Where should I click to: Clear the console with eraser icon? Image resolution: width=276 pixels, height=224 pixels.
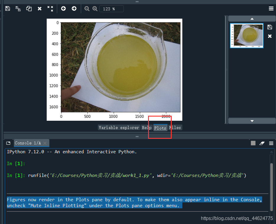(x=262, y=143)
